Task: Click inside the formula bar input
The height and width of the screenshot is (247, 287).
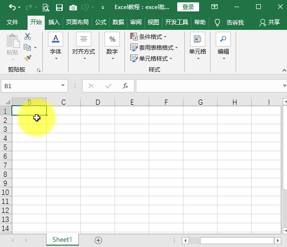Action: [x=209, y=86]
